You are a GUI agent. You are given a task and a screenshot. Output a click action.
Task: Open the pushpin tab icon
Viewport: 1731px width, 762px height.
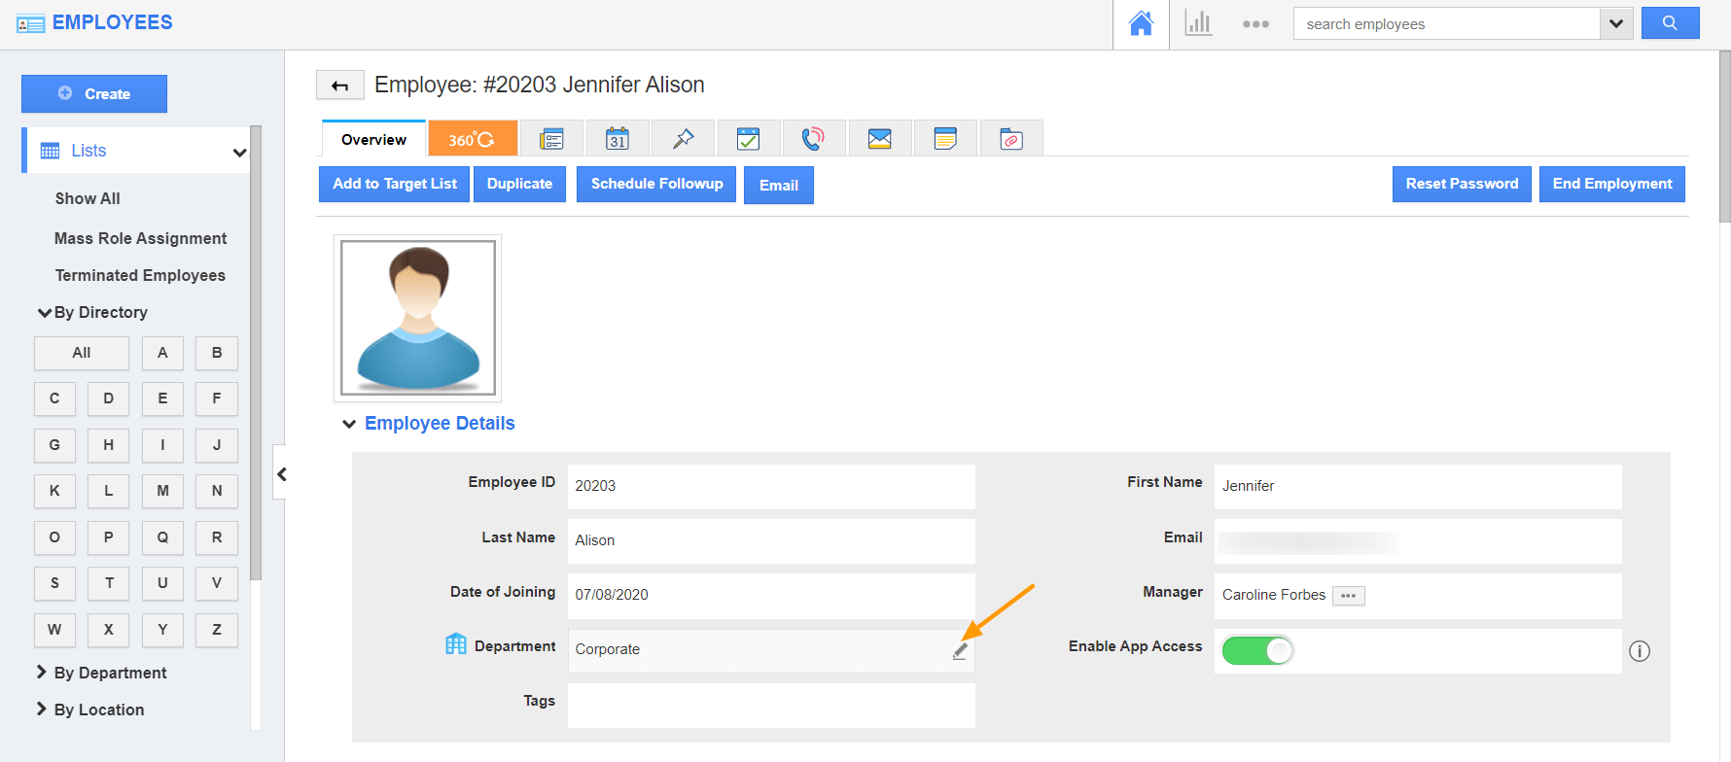[684, 139]
